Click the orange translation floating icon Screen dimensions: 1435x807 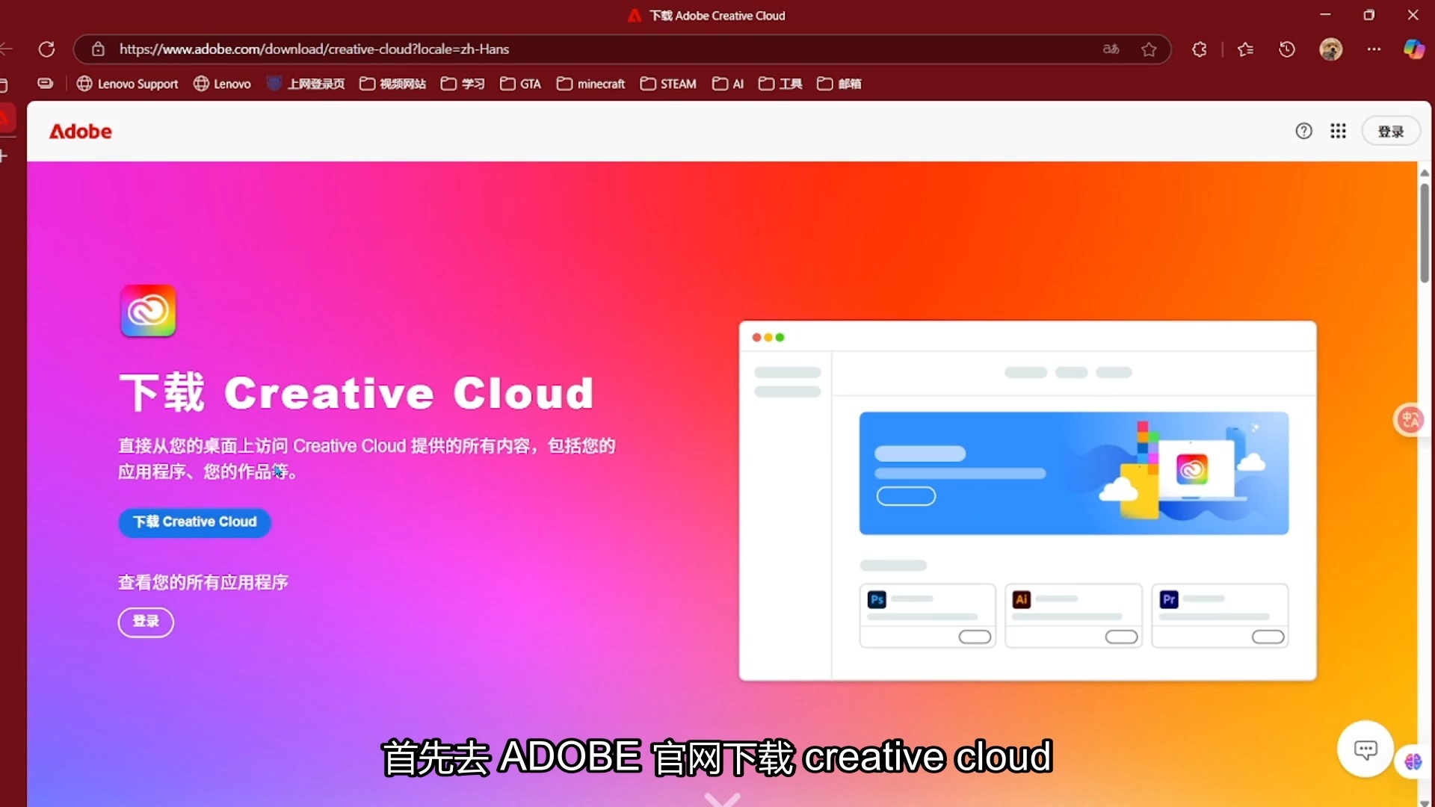pos(1410,419)
